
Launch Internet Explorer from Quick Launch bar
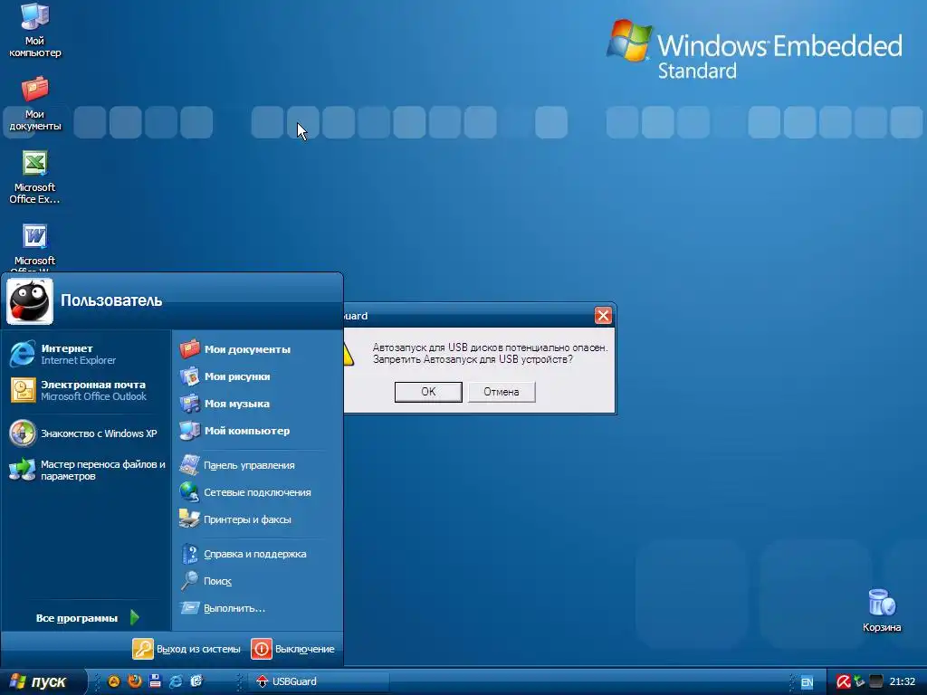pyautogui.click(x=176, y=681)
